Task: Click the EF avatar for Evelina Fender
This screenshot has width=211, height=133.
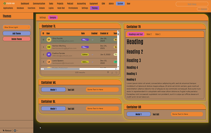Action: [x=49, y=54]
